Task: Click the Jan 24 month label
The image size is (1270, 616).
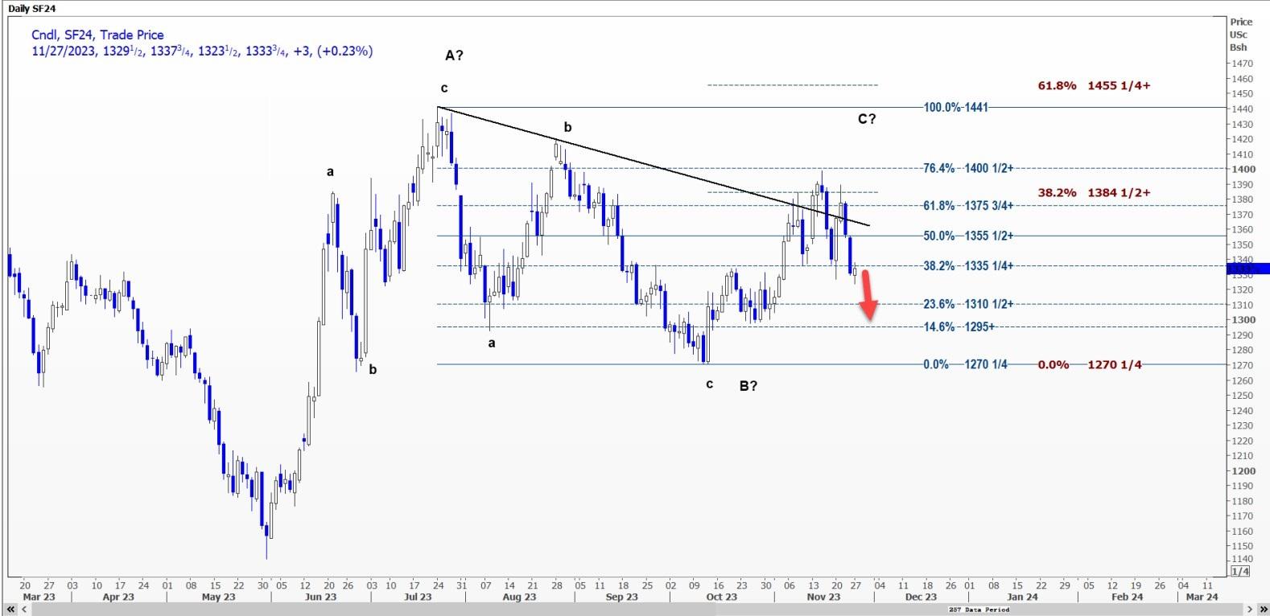Action: pyautogui.click(x=1022, y=598)
